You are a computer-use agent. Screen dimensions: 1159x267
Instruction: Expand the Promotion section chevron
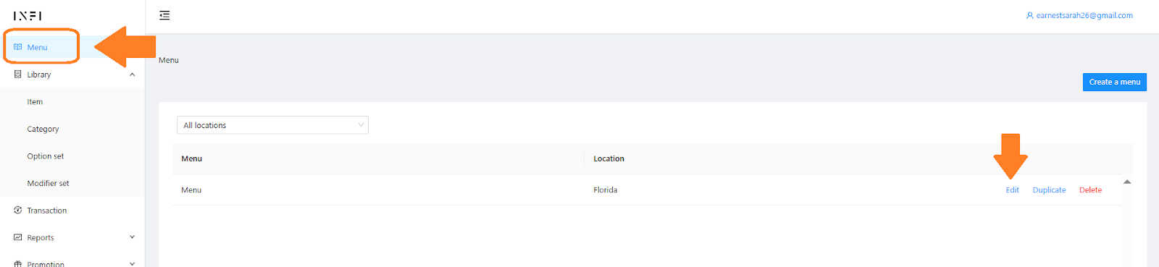click(132, 264)
